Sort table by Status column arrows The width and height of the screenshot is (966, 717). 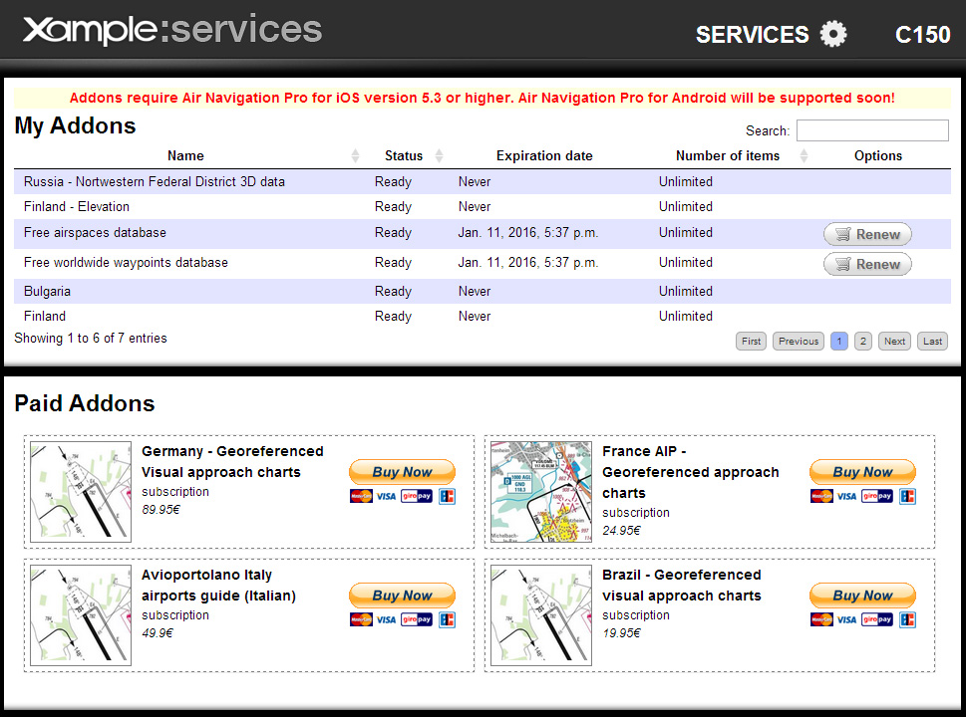point(439,156)
